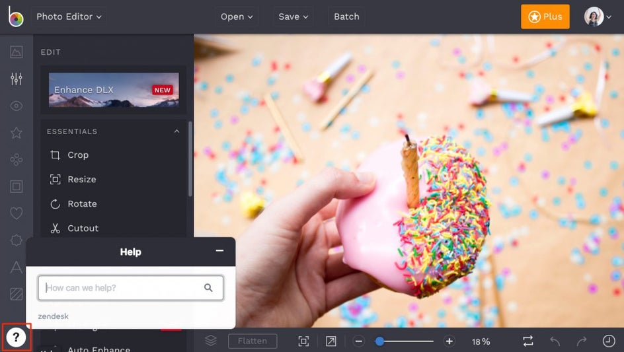The image size is (624, 352).
Task: Click the search magnifier in Help
Action: coord(208,287)
